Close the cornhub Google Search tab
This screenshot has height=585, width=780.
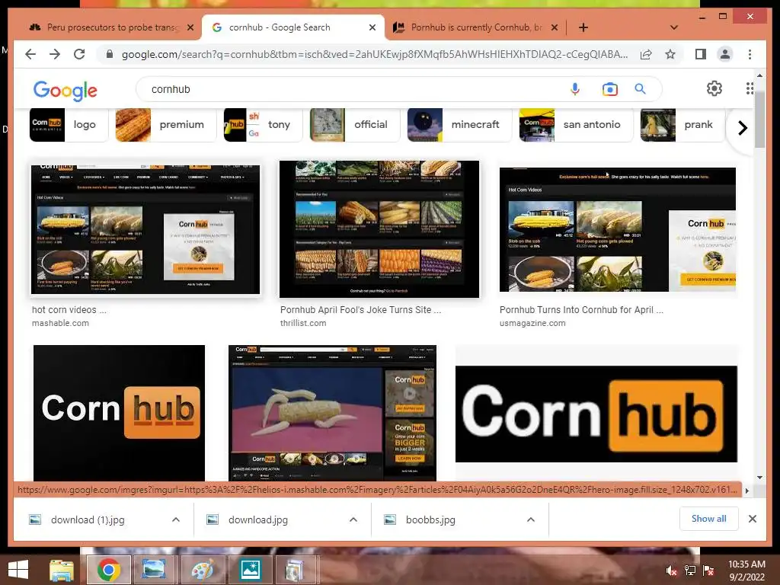pyautogui.click(x=372, y=28)
